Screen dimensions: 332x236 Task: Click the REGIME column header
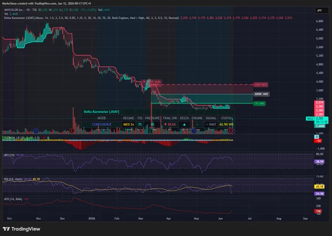click(x=128, y=118)
